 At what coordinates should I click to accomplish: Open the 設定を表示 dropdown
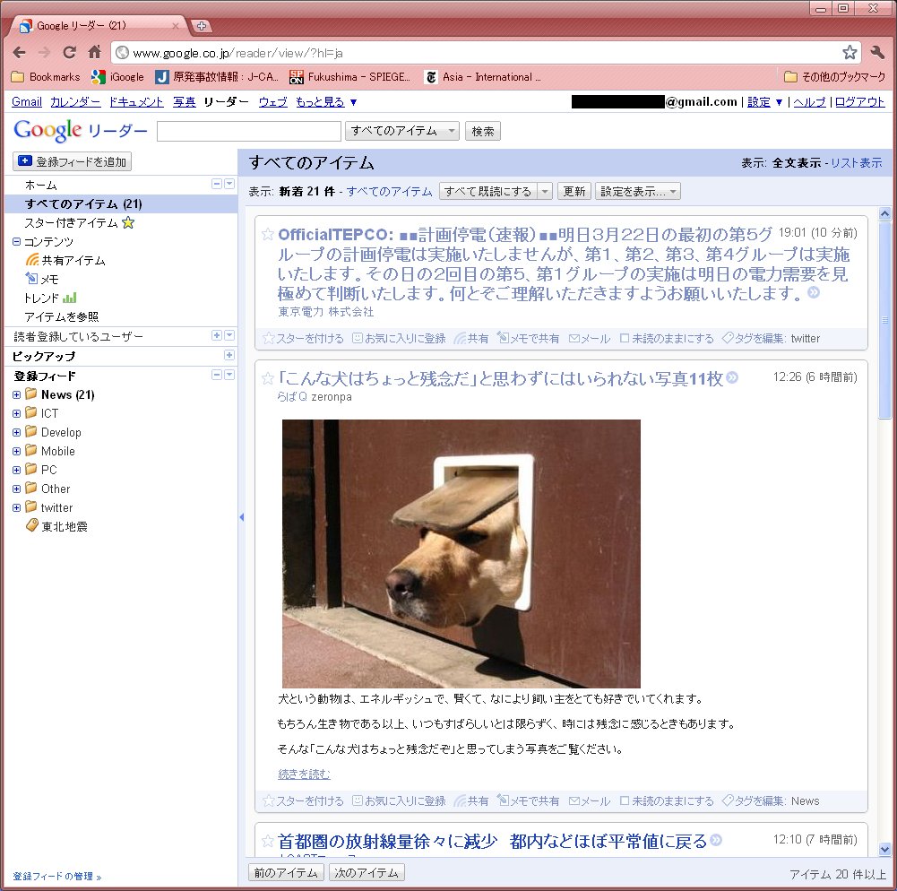pos(638,191)
